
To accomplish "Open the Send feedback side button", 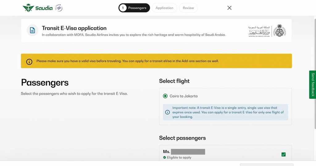I will point(312,85).
